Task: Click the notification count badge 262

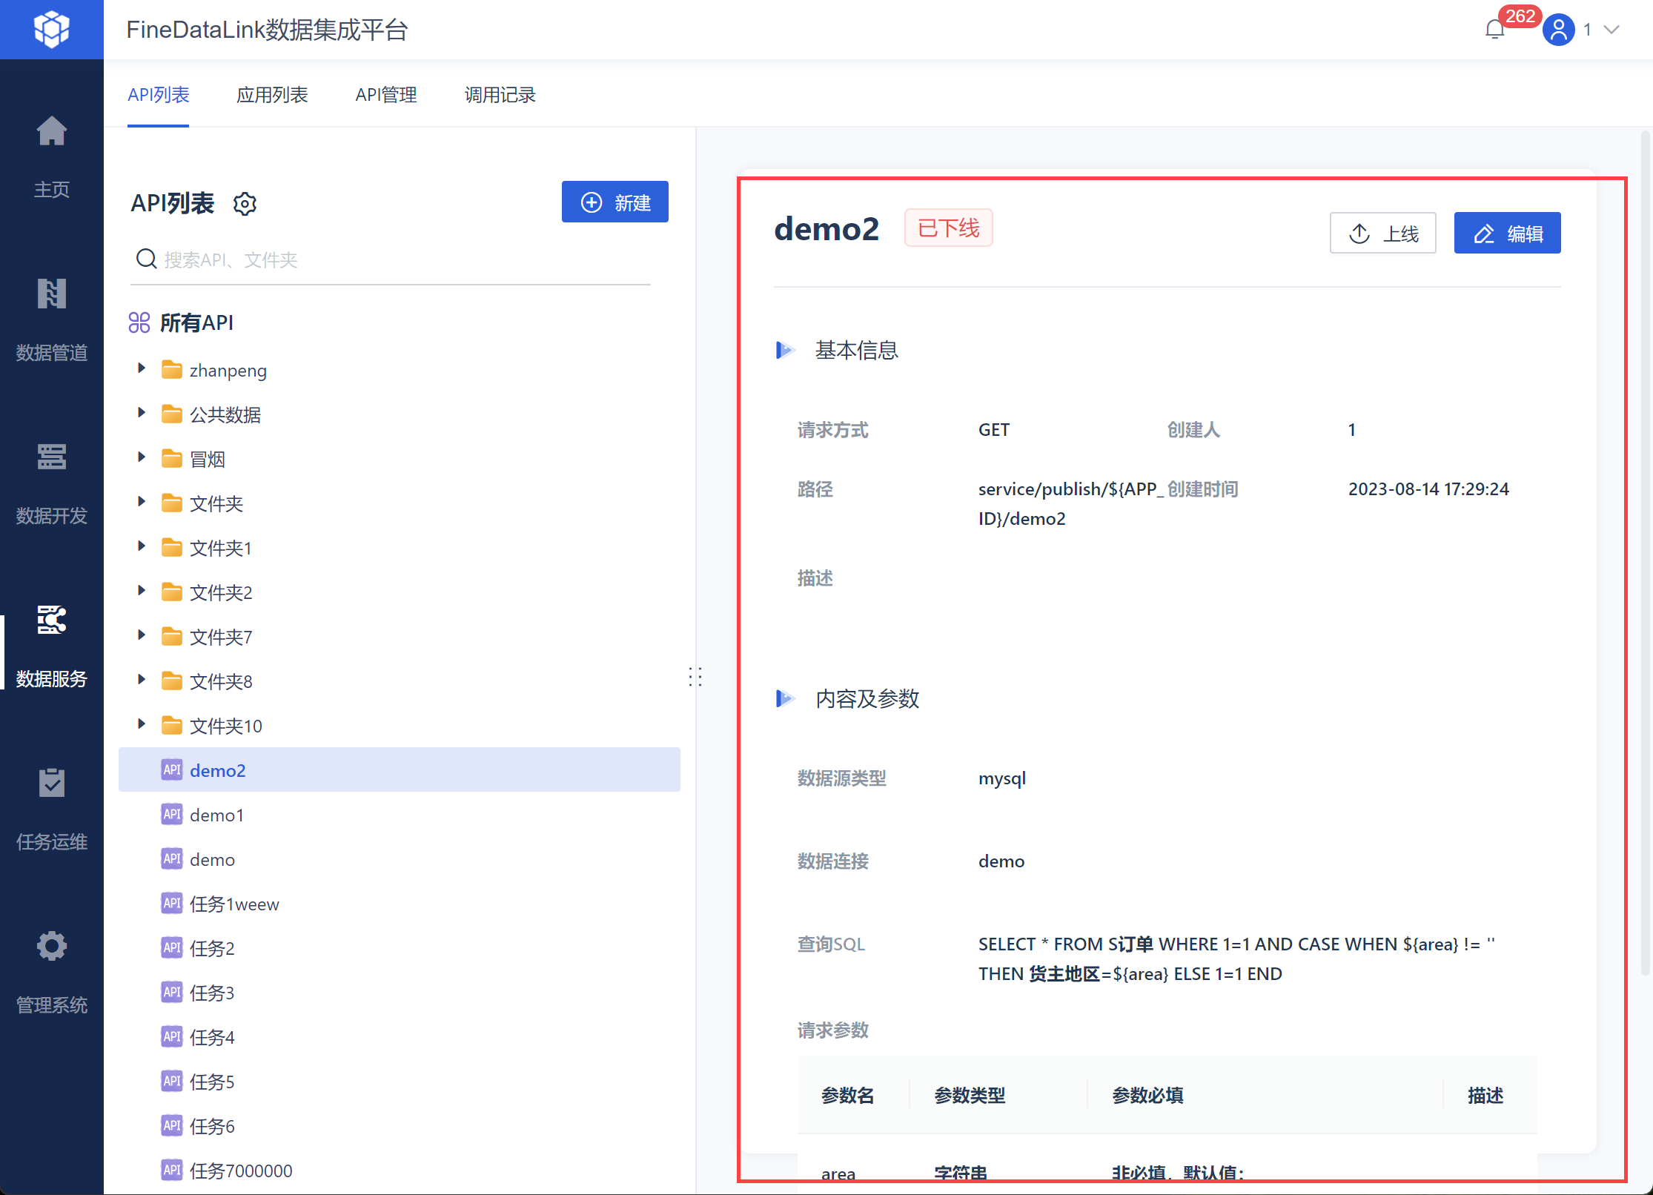Action: [1520, 16]
